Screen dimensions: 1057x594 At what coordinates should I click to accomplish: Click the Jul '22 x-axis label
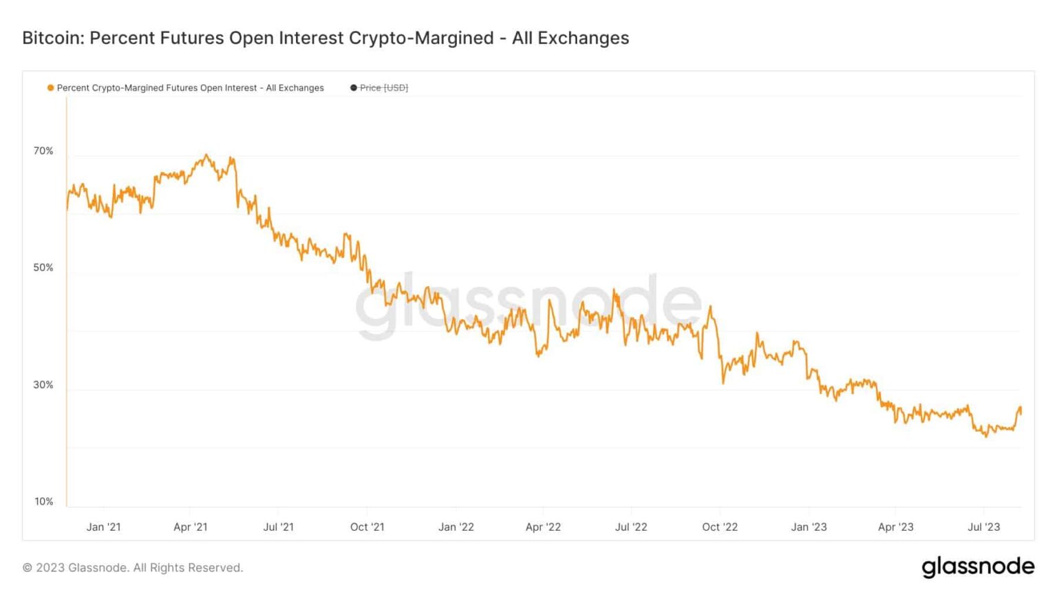(x=631, y=527)
